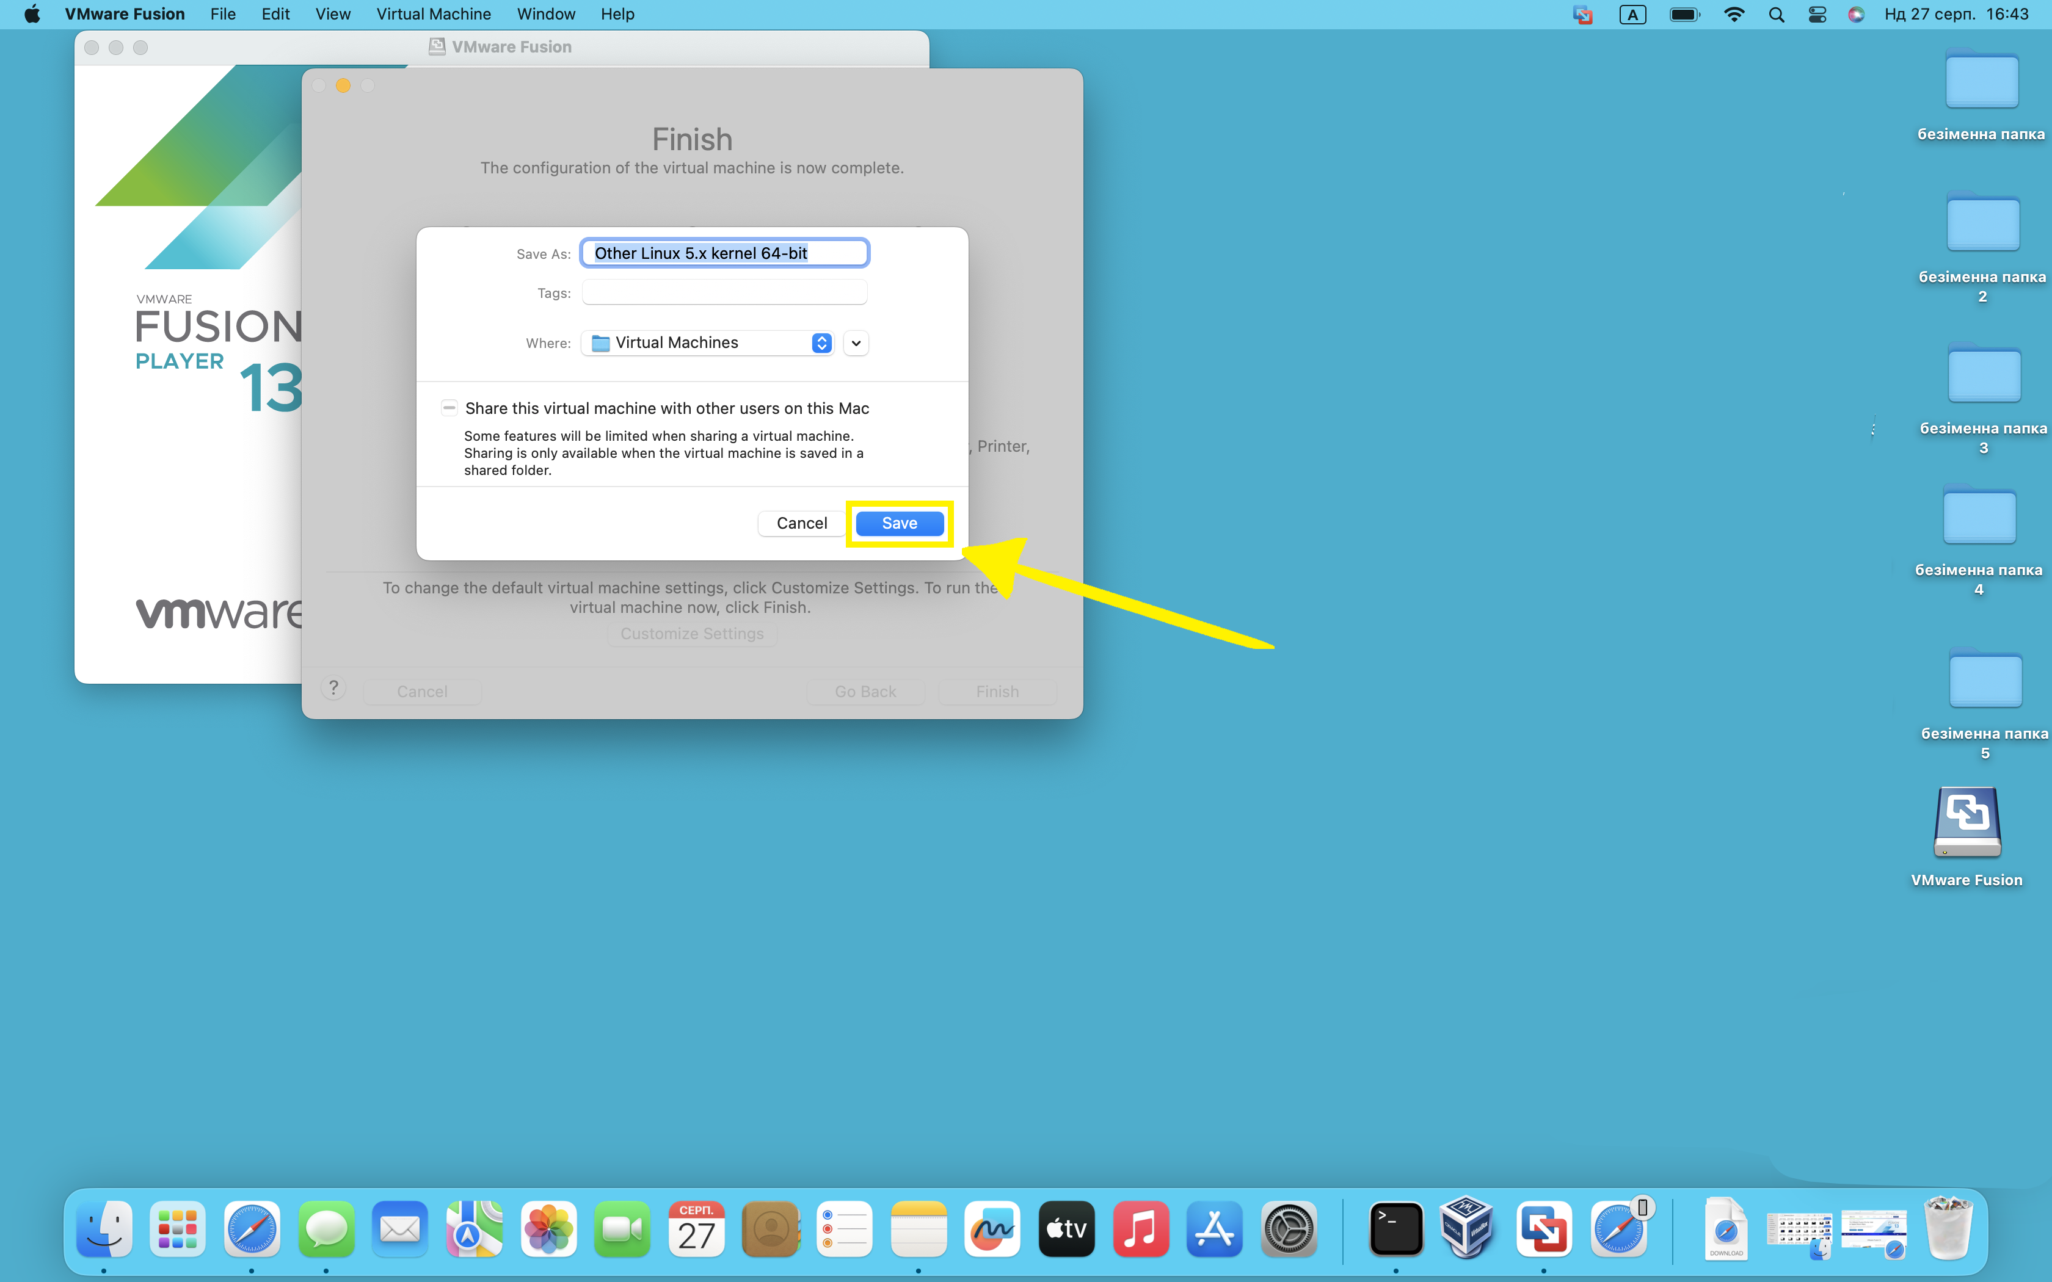Open Terminal from the Dock
Image resolution: width=2052 pixels, height=1282 pixels.
point(1395,1228)
